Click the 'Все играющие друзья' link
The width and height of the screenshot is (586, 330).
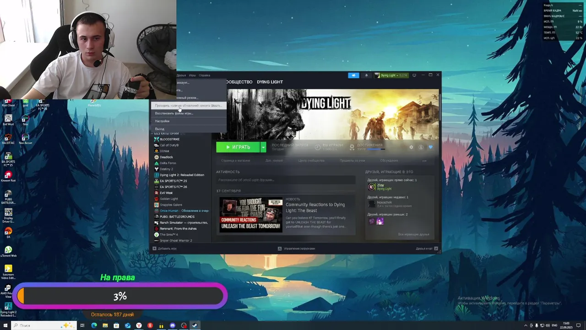[x=413, y=234]
